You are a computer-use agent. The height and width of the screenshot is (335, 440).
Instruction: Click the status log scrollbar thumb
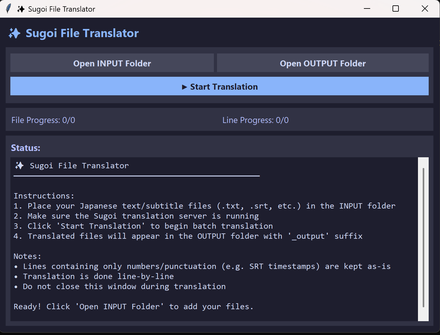point(423,237)
